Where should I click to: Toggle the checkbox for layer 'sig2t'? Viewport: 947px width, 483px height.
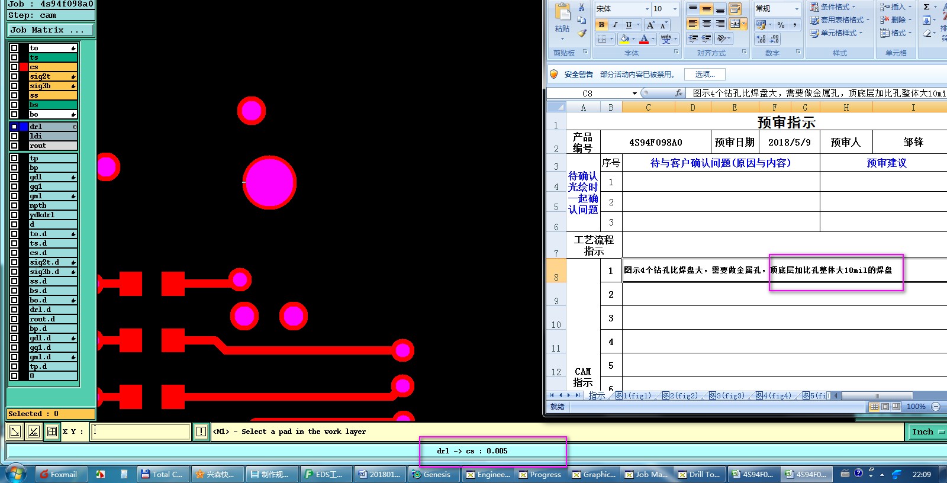point(14,76)
